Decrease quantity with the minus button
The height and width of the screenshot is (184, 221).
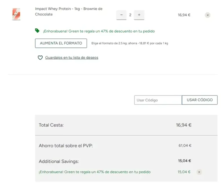pyautogui.click(x=121, y=15)
